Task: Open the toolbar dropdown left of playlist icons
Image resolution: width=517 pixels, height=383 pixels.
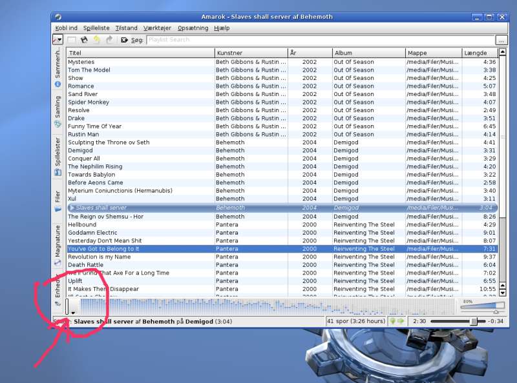Action: click(x=58, y=40)
